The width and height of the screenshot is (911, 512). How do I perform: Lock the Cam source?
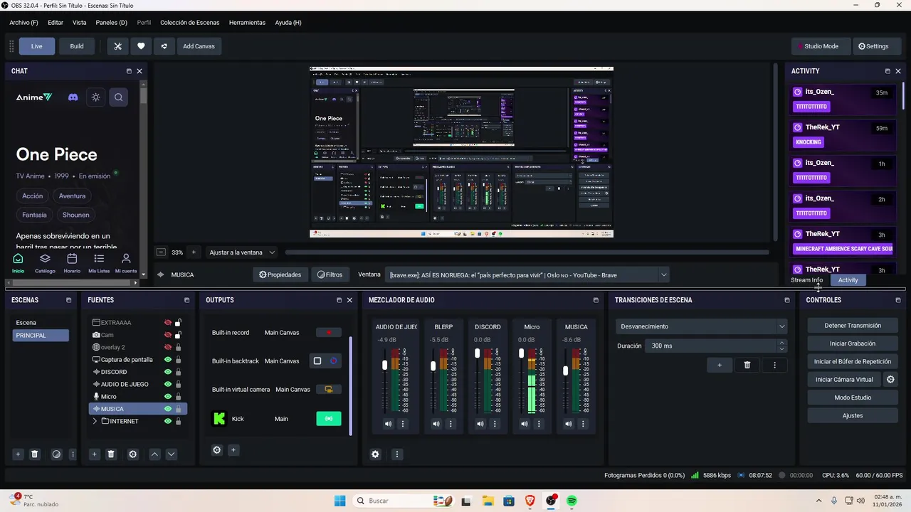coord(178,335)
